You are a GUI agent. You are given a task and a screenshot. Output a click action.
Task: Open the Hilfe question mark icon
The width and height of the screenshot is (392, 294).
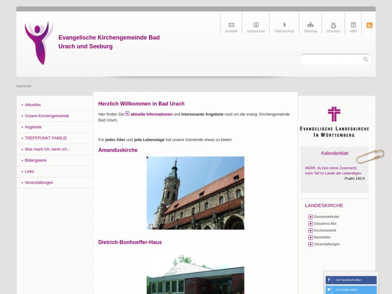coord(353,25)
